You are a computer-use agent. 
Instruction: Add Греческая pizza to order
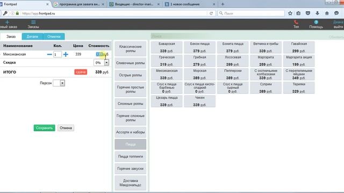coord(167,61)
